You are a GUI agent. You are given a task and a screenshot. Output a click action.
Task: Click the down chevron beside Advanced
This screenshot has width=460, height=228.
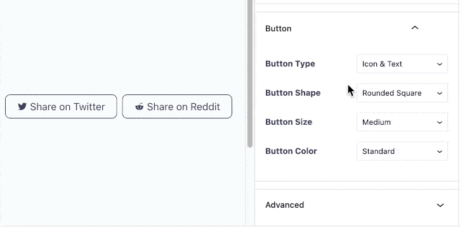click(440, 205)
